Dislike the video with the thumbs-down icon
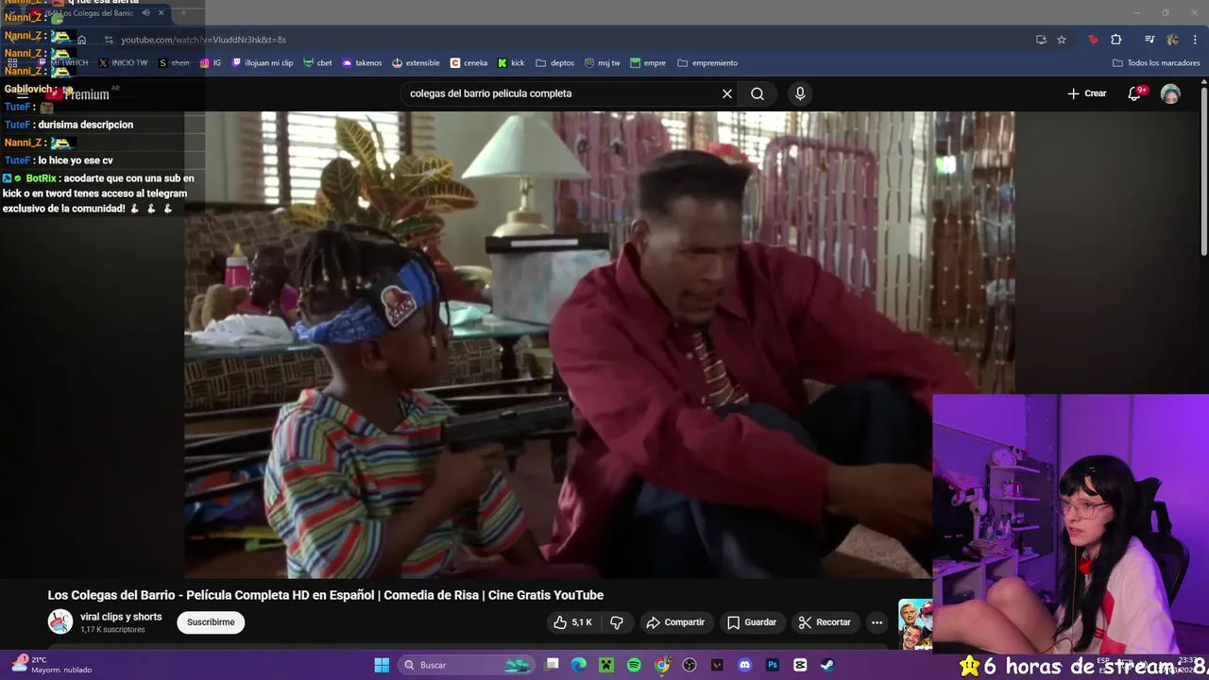Viewport: 1209px width, 680px height. 617,622
